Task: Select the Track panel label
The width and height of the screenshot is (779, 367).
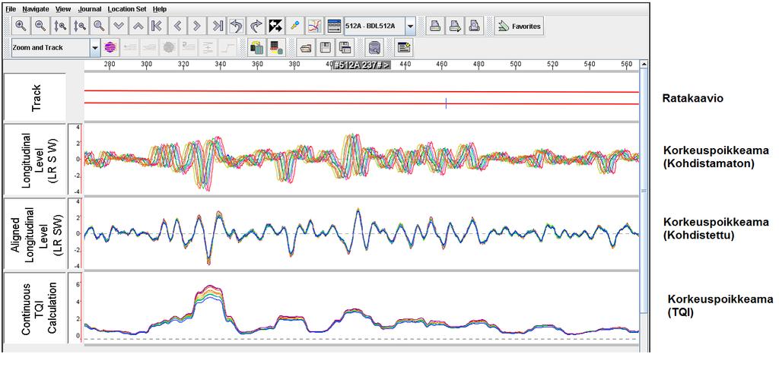Action: [x=35, y=97]
